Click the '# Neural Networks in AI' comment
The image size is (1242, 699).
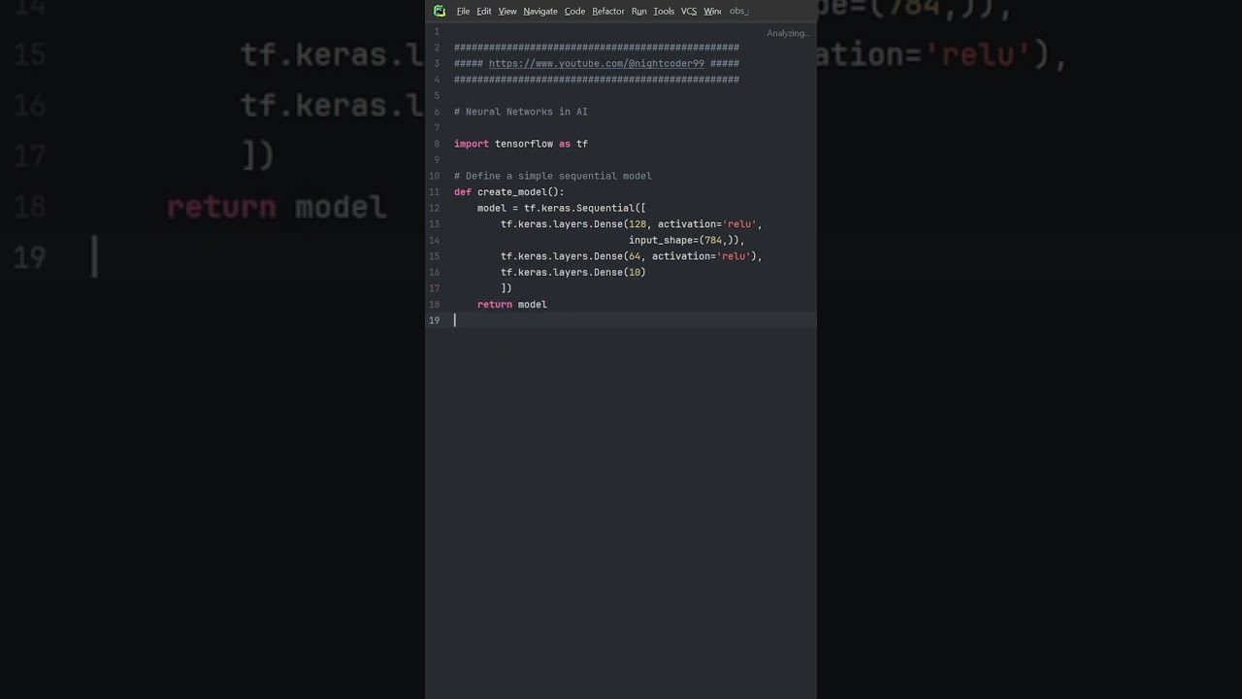(x=521, y=112)
